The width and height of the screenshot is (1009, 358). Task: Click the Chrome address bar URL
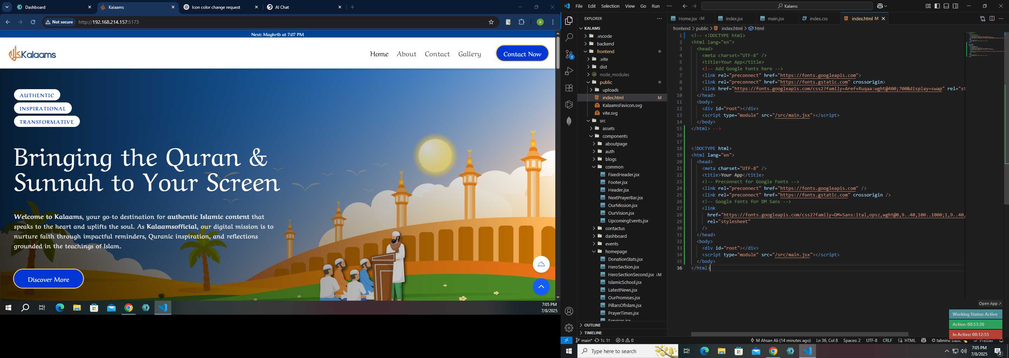109,22
